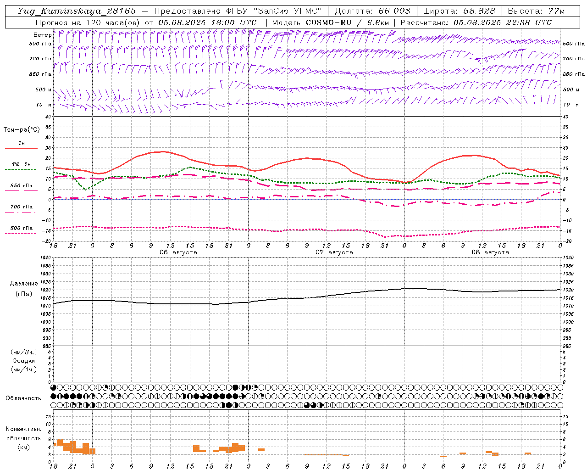
Task: Click Рассчитано: 05.08.2025 22:38 UTC timestamp
Action: 476,22
